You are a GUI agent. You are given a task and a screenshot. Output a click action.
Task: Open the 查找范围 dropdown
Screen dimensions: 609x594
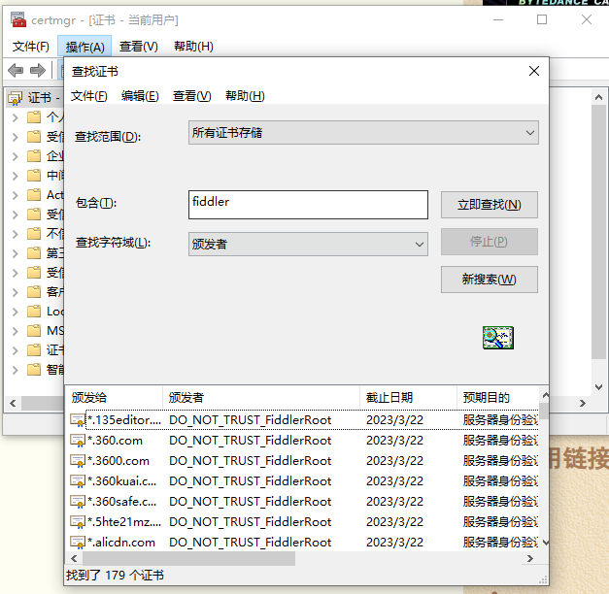[x=363, y=133]
